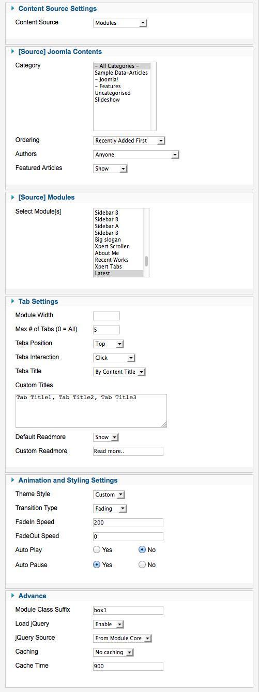Set Auto Pause to No
This screenshot has height=692, width=259.
point(142,565)
